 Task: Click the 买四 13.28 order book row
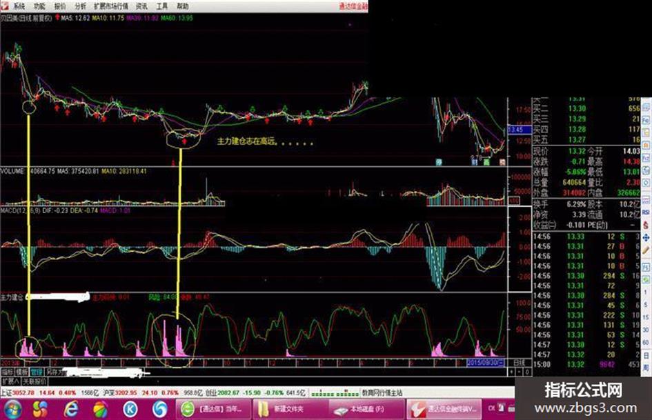coord(586,130)
